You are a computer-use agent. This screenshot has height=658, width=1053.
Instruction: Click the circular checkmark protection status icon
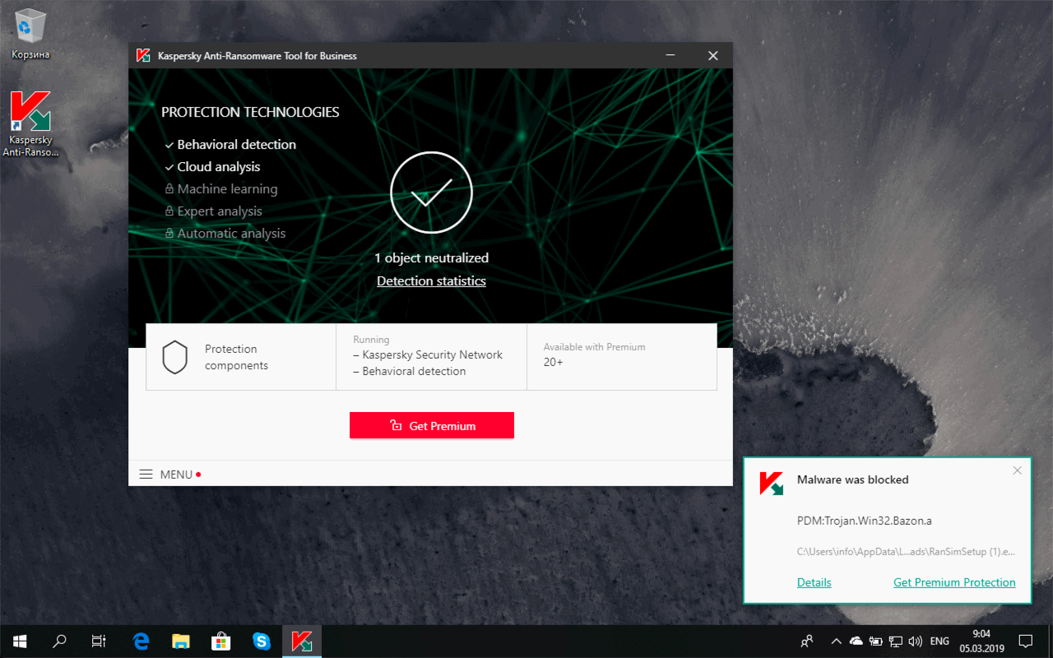(x=431, y=192)
